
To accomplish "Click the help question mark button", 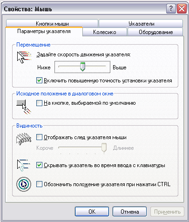I will click(171, 9).
